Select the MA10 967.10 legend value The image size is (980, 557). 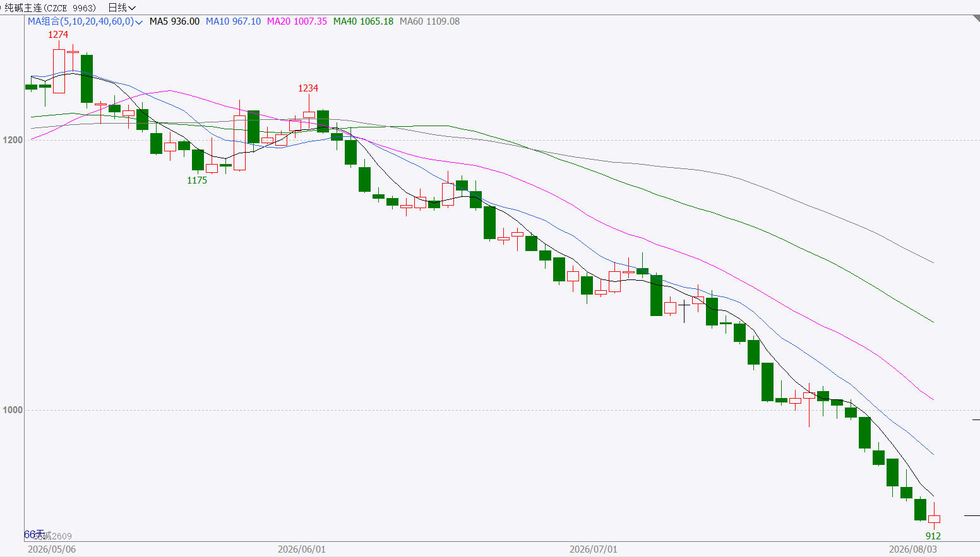coord(233,21)
